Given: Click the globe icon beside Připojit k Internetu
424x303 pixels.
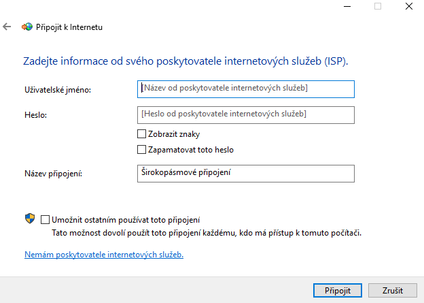Looking at the screenshot, I should (x=27, y=27).
